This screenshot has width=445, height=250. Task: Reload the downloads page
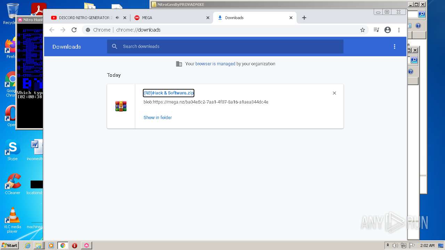tap(74, 30)
